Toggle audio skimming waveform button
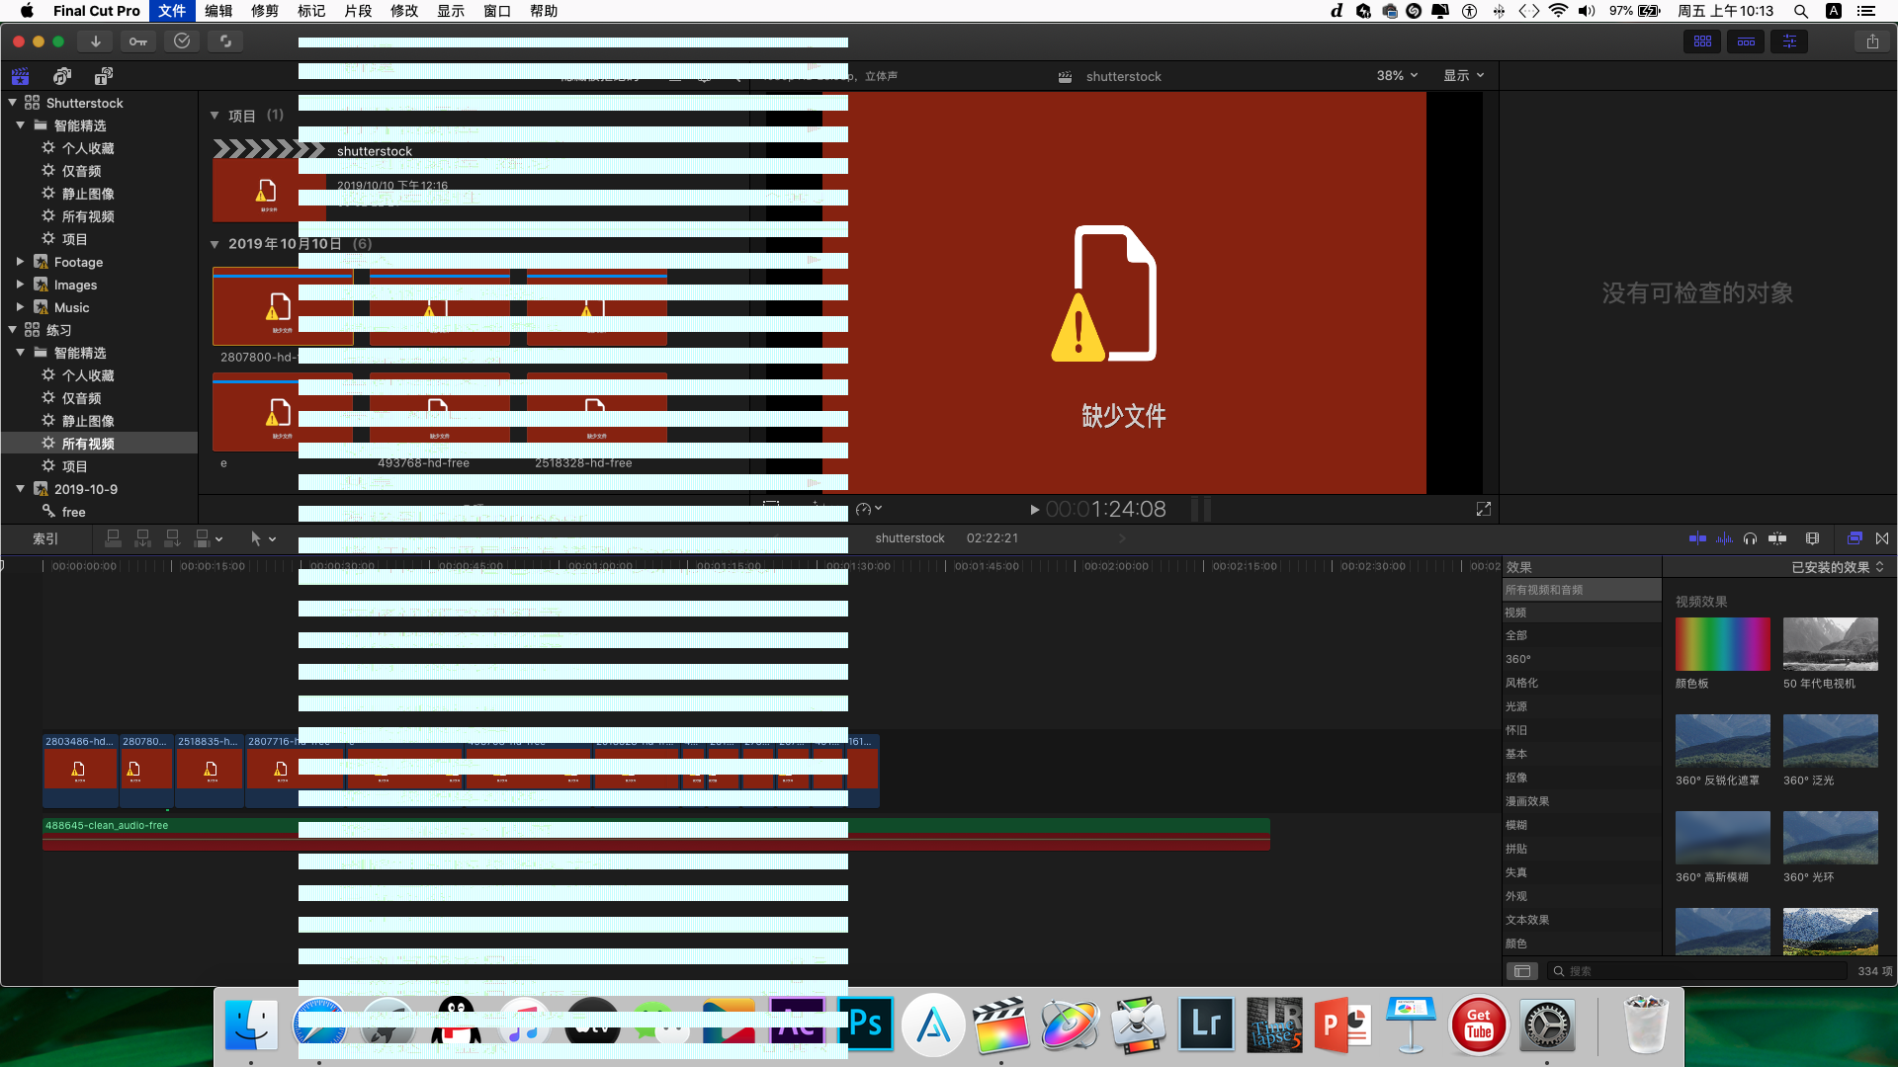Image resolution: width=1898 pixels, height=1067 pixels. pos(1724,538)
